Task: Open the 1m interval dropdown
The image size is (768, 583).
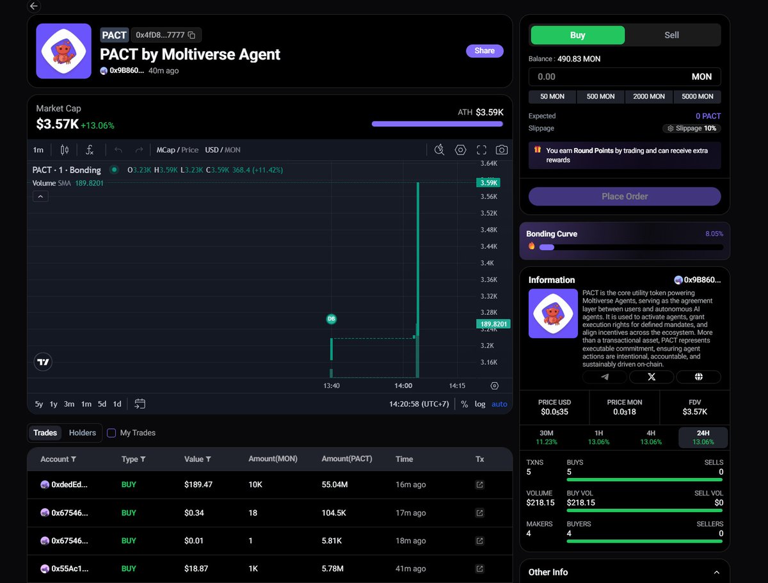Action: tap(38, 150)
